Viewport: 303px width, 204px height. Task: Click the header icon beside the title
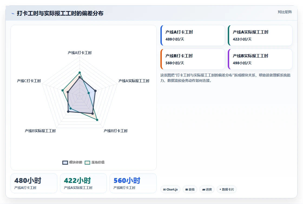[x=13, y=14]
